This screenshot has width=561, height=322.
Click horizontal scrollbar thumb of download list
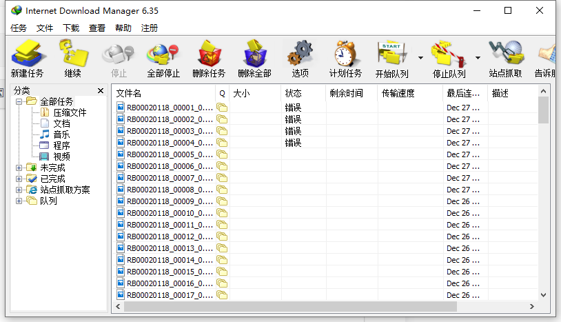[x=290, y=307]
